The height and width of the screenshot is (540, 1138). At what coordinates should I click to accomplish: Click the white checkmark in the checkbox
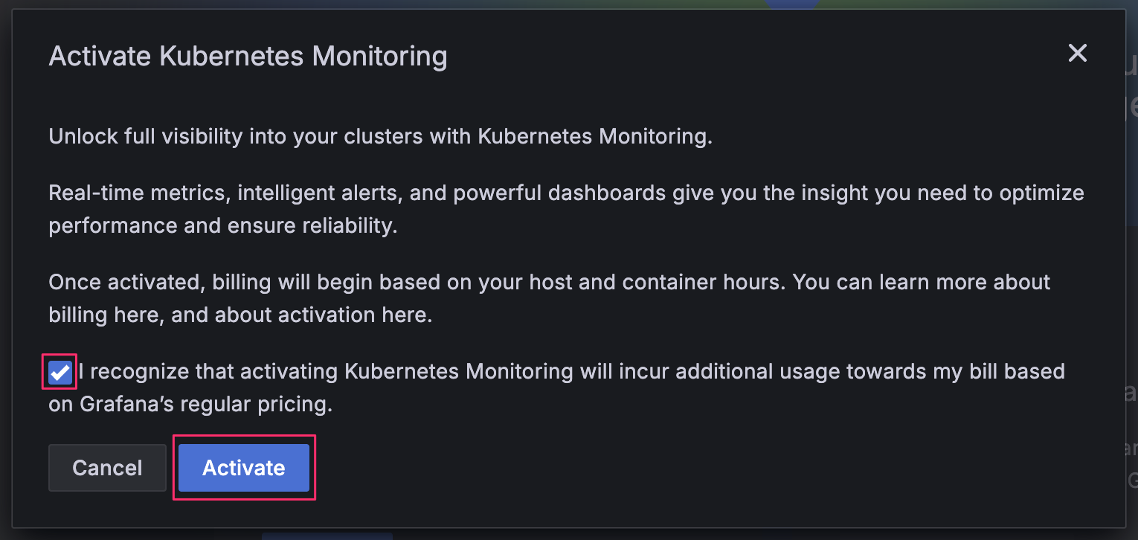click(60, 372)
